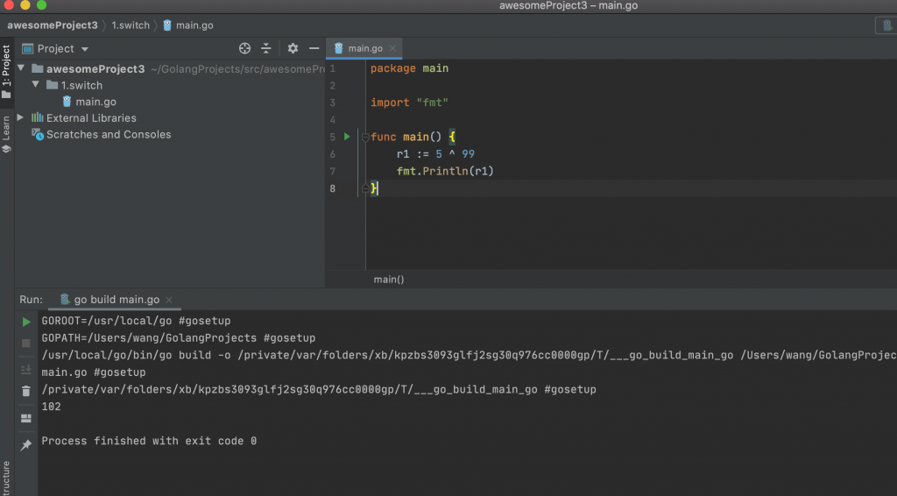The height and width of the screenshot is (496, 897).
Task: Fold the main function at line 5
Action: click(365, 138)
